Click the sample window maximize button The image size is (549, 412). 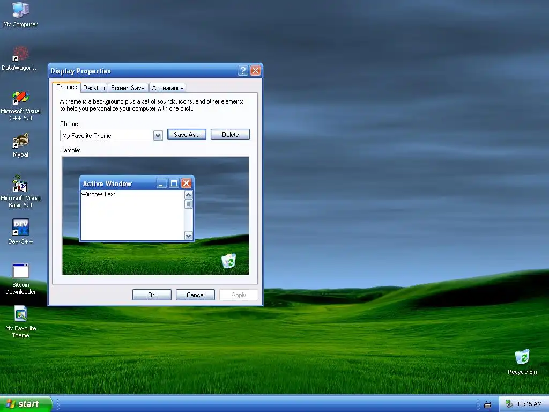[x=174, y=183]
